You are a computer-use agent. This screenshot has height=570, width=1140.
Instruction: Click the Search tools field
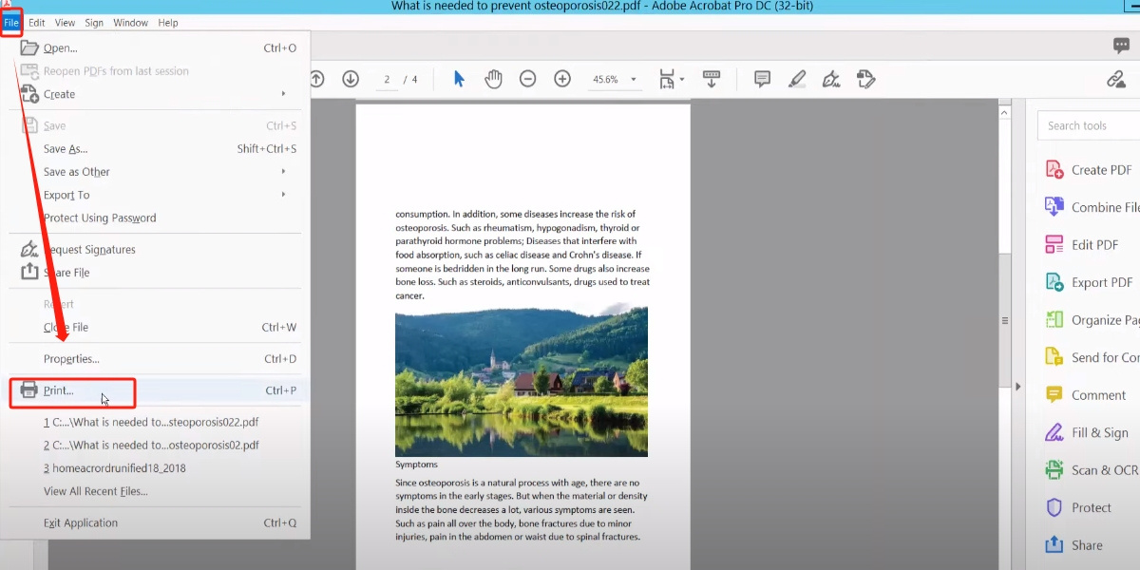[x=1089, y=125]
